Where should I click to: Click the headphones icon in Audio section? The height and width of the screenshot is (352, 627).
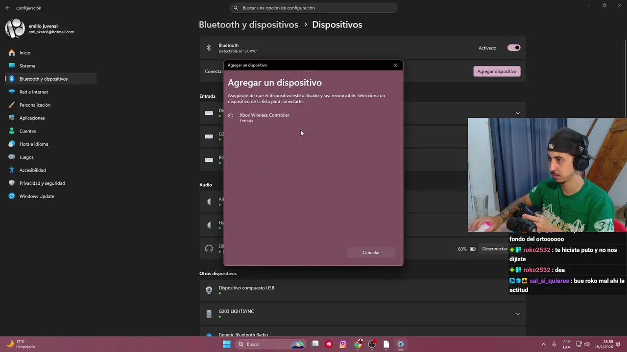click(209, 249)
